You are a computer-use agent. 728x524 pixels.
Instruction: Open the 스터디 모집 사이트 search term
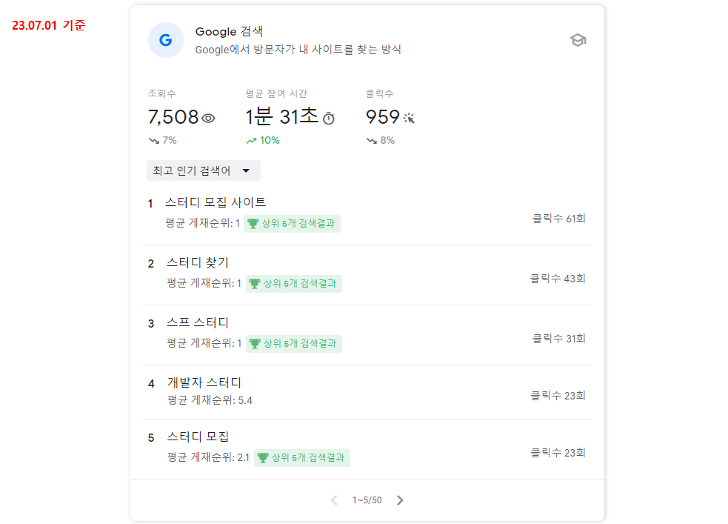click(x=217, y=201)
